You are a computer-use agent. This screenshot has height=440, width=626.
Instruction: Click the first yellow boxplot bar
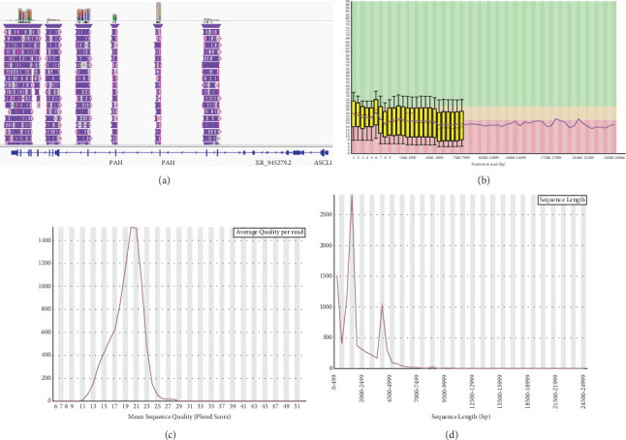[354, 114]
